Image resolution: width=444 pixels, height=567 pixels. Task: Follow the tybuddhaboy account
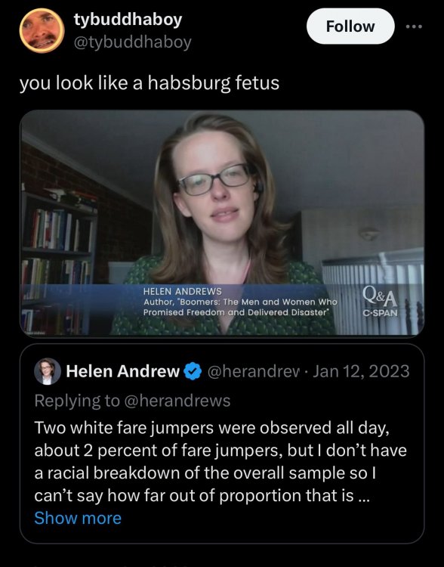pyautogui.click(x=350, y=26)
